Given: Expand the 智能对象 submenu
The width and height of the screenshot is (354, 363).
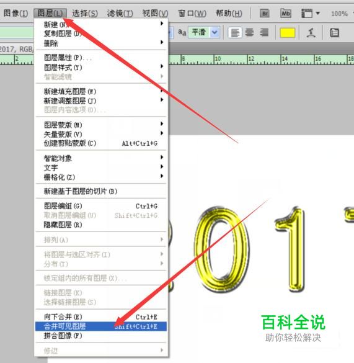Looking at the screenshot, I should click(101, 158).
